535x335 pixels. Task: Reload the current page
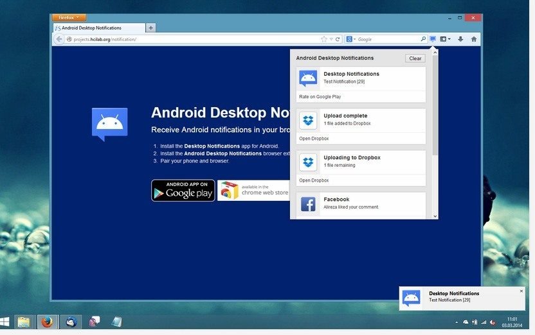(x=338, y=39)
